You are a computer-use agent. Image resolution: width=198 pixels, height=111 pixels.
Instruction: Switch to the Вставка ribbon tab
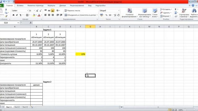pos(20,6)
